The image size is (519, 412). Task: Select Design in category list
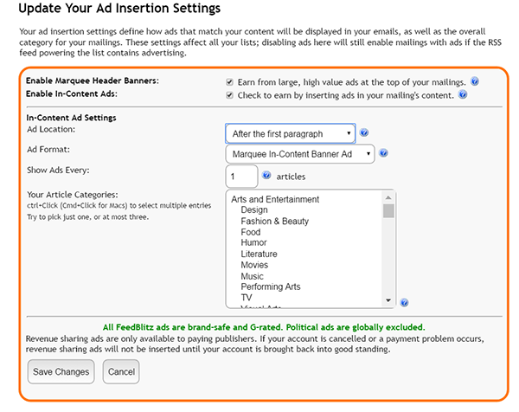[x=254, y=210]
